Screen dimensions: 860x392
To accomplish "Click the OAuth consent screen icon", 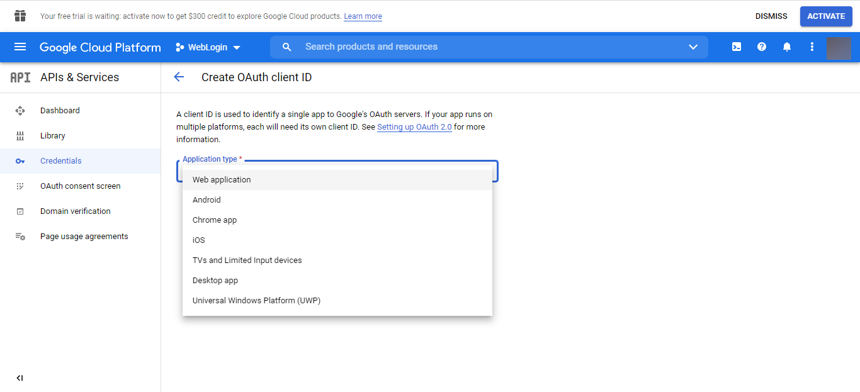I will click(x=20, y=186).
